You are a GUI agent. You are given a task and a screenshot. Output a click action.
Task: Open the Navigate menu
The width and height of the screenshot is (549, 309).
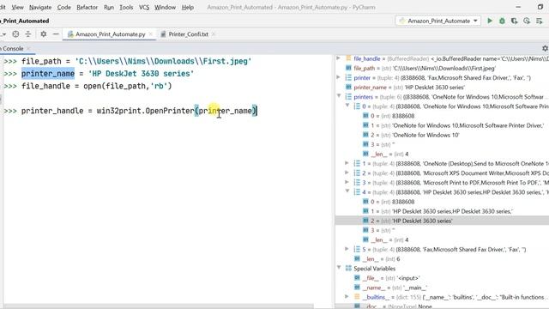40,7
